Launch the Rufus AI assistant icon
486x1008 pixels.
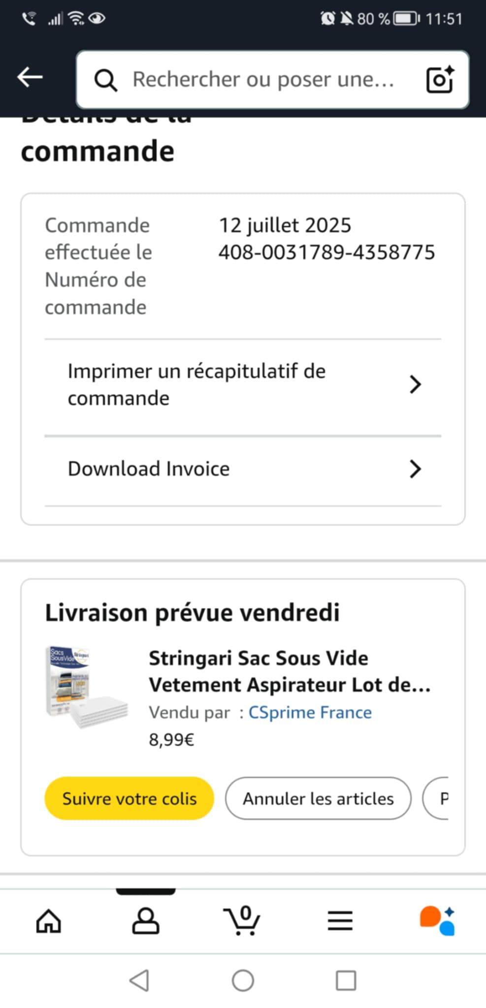coord(437,920)
